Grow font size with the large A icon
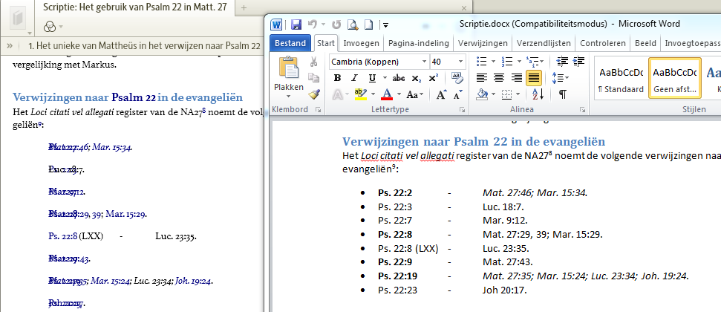721x312 pixels. coord(441,95)
